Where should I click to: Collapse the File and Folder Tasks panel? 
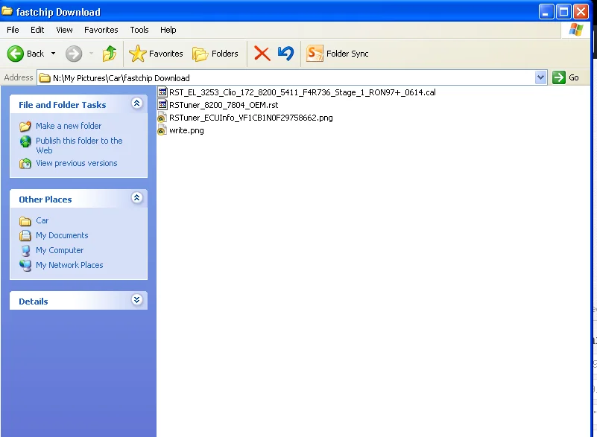[136, 103]
